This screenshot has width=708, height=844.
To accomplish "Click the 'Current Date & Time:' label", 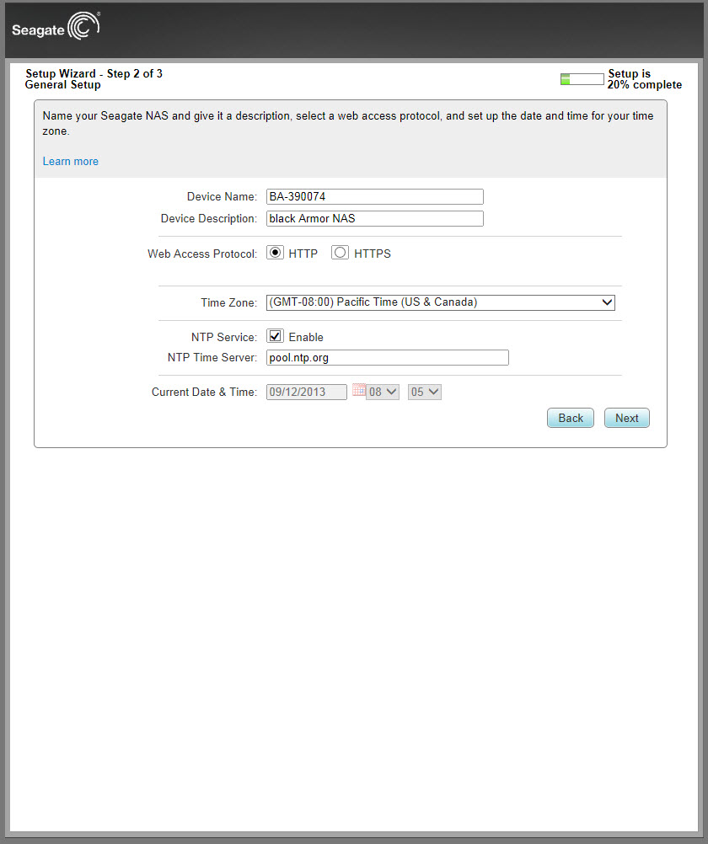I will click(204, 393).
